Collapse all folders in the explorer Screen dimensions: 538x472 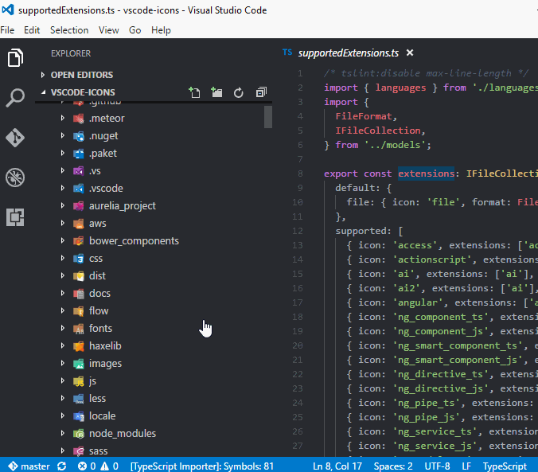point(261,92)
